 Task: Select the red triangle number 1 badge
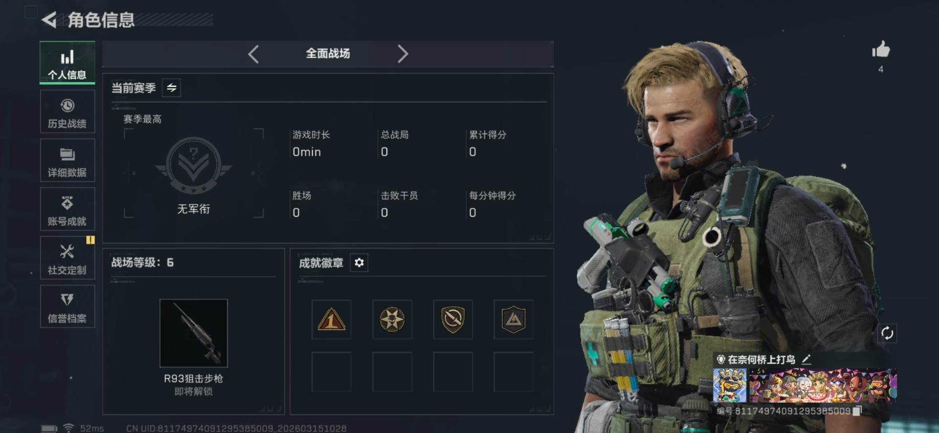(x=332, y=320)
